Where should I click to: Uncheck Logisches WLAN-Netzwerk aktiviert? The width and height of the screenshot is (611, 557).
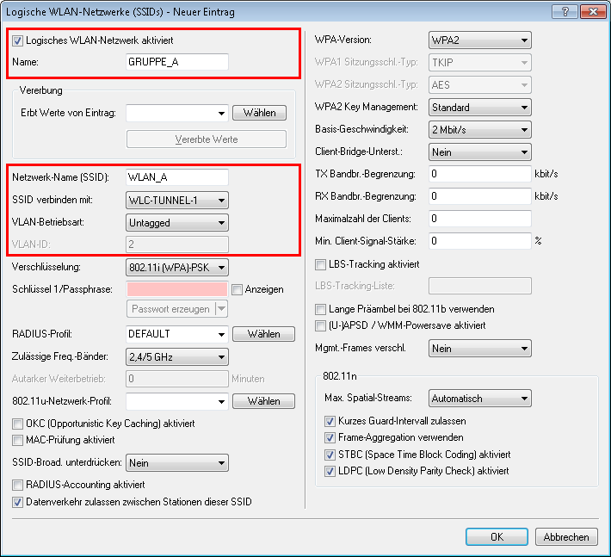click(19, 40)
